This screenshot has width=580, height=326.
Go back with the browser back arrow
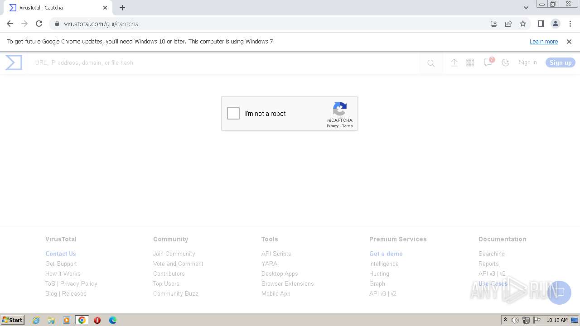click(10, 24)
